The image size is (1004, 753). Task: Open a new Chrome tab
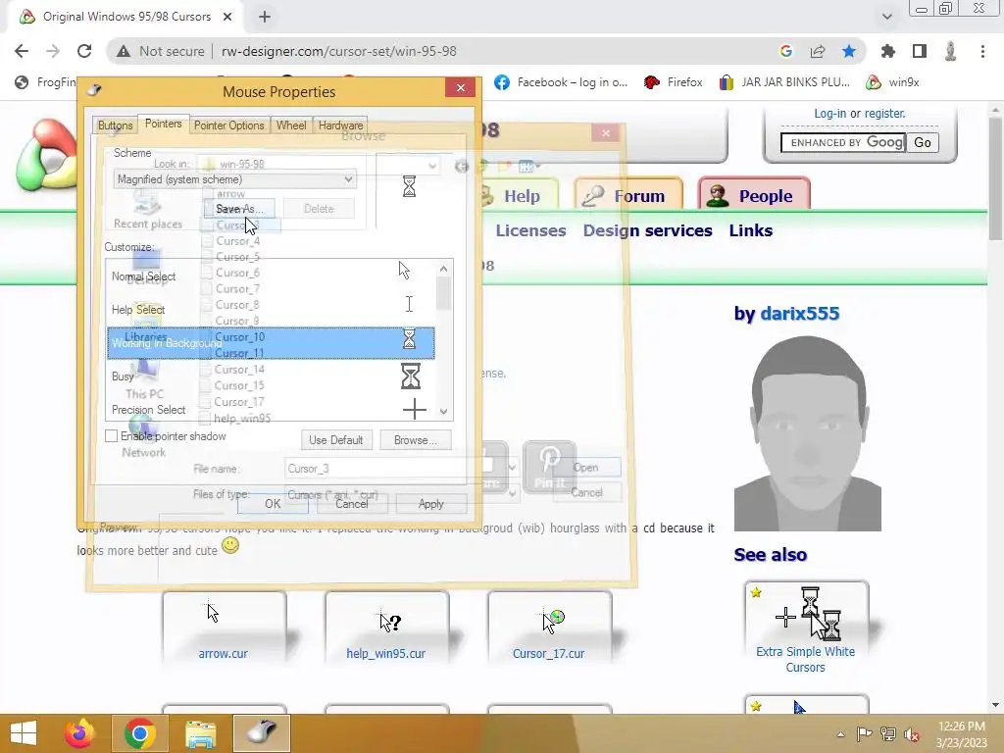click(x=265, y=17)
